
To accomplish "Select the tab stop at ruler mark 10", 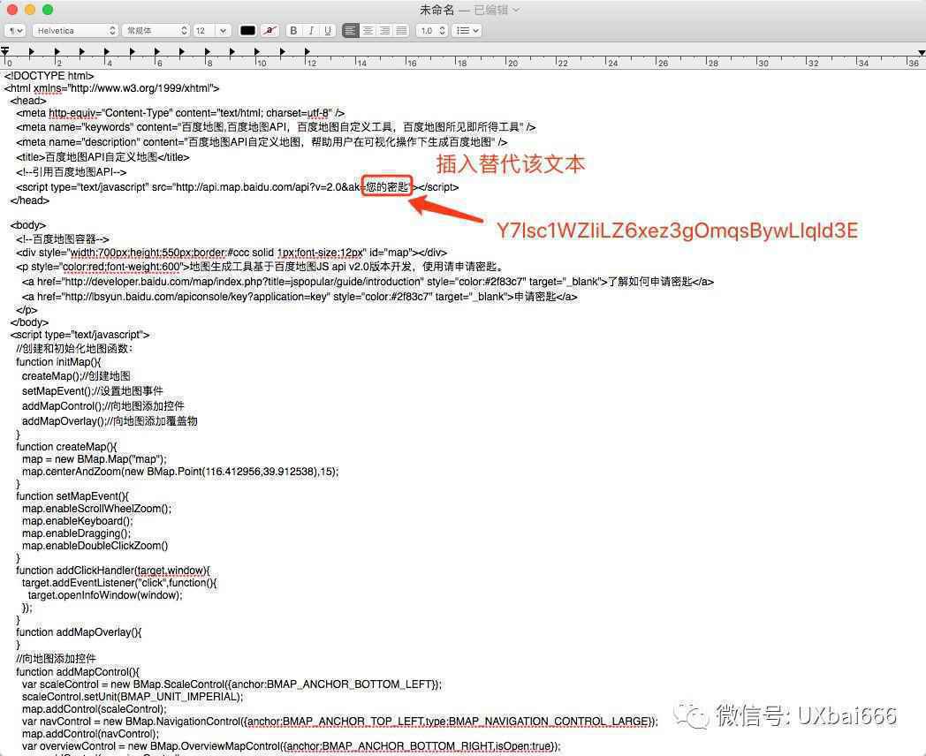I will point(257,52).
